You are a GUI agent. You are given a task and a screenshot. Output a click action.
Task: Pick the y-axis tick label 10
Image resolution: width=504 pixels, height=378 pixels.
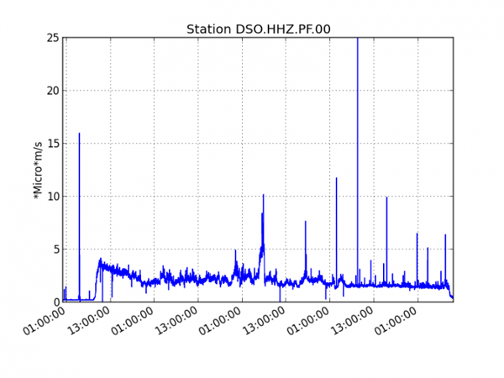point(52,197)
